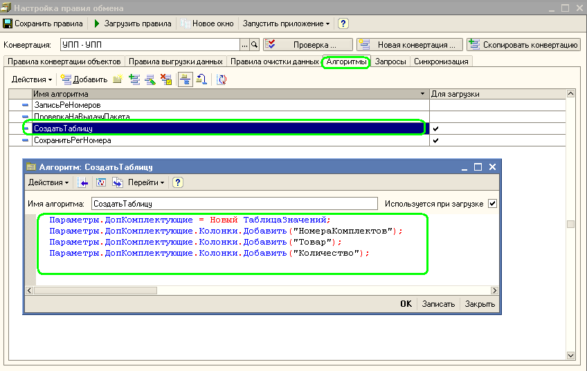
Task: Click the Проверка ... button label
Action: pyautogui.click(x=314, y=45)
